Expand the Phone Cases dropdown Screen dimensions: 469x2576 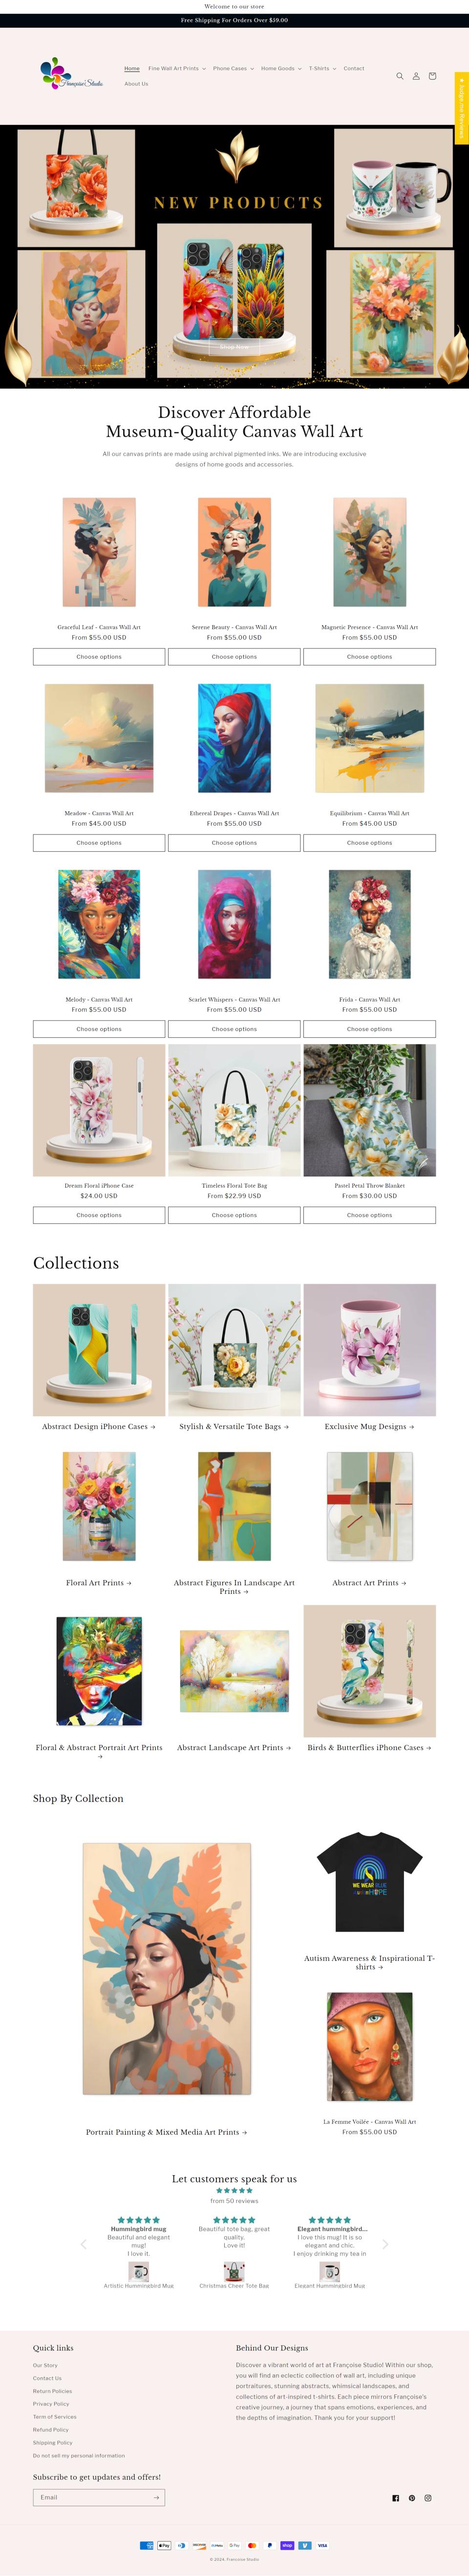pyautogui.click(x=233, y=68)
